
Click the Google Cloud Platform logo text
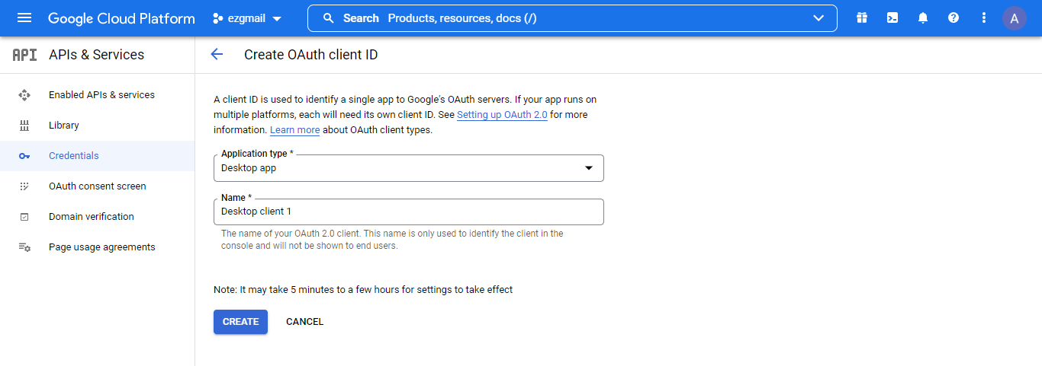[121, 18]
